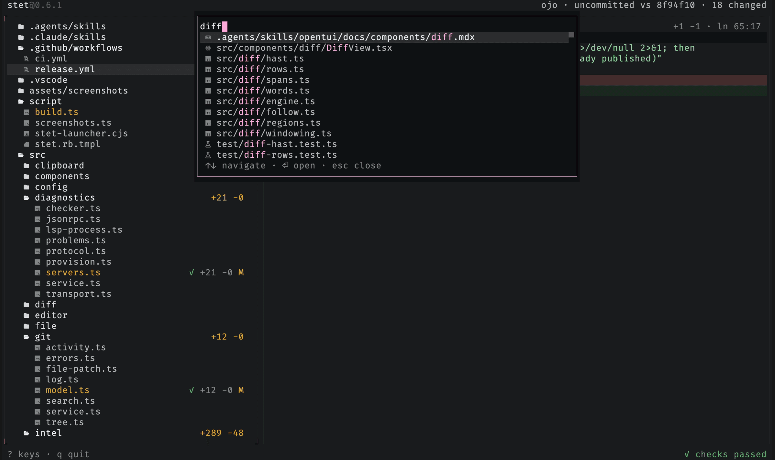Click the ci.yml file icon
The width and height of the screenshot is (775, 460).
pos(27,59)
